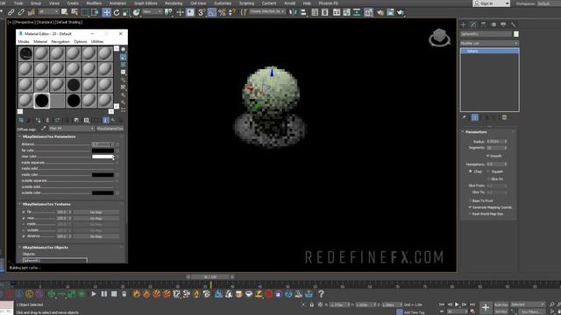Enable Base To Pivot checkbox
This screenshot has width=561, height=315.
[470, 200]
